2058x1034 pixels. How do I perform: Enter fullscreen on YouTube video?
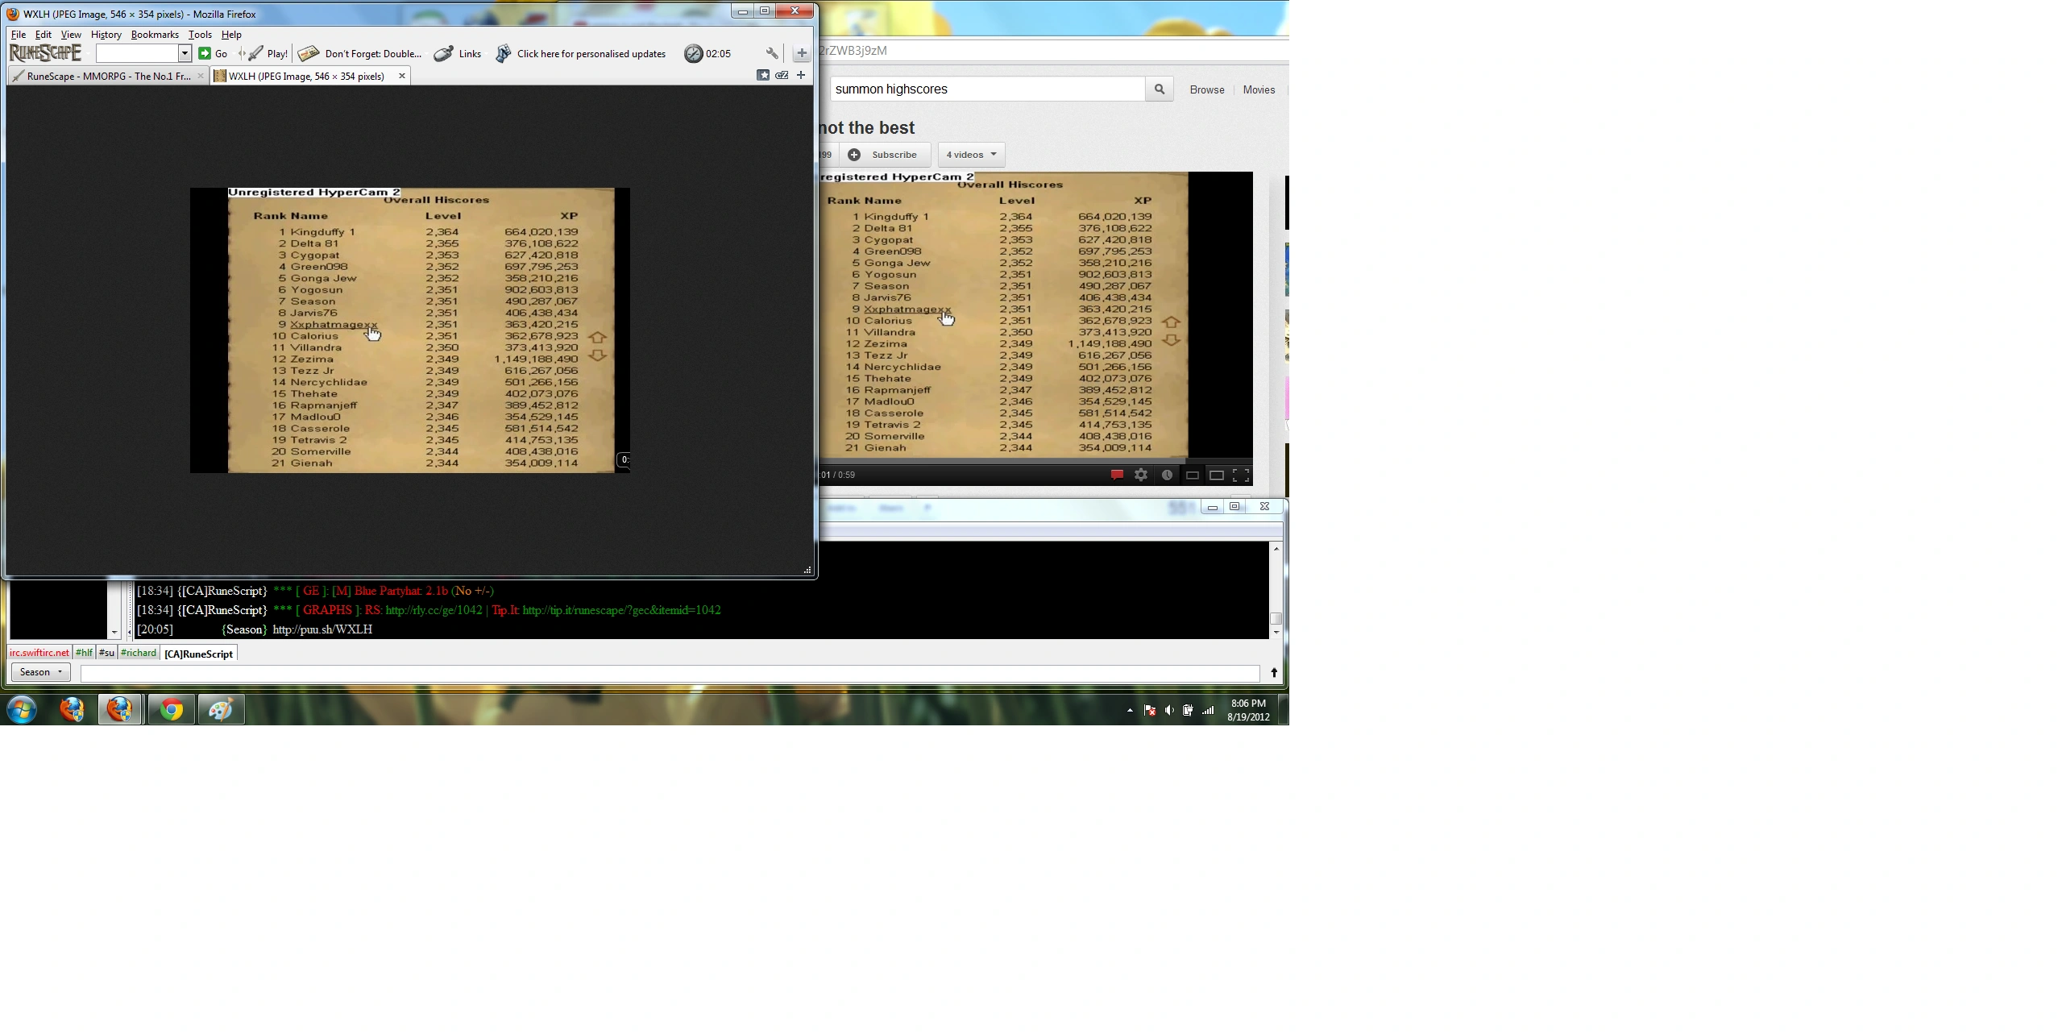pyautogui.click(x=1242, y=475)
